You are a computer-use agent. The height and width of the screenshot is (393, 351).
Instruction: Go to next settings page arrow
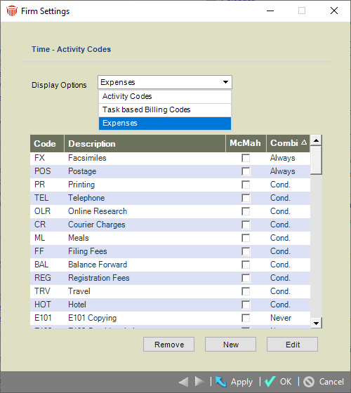coord(199,382)
